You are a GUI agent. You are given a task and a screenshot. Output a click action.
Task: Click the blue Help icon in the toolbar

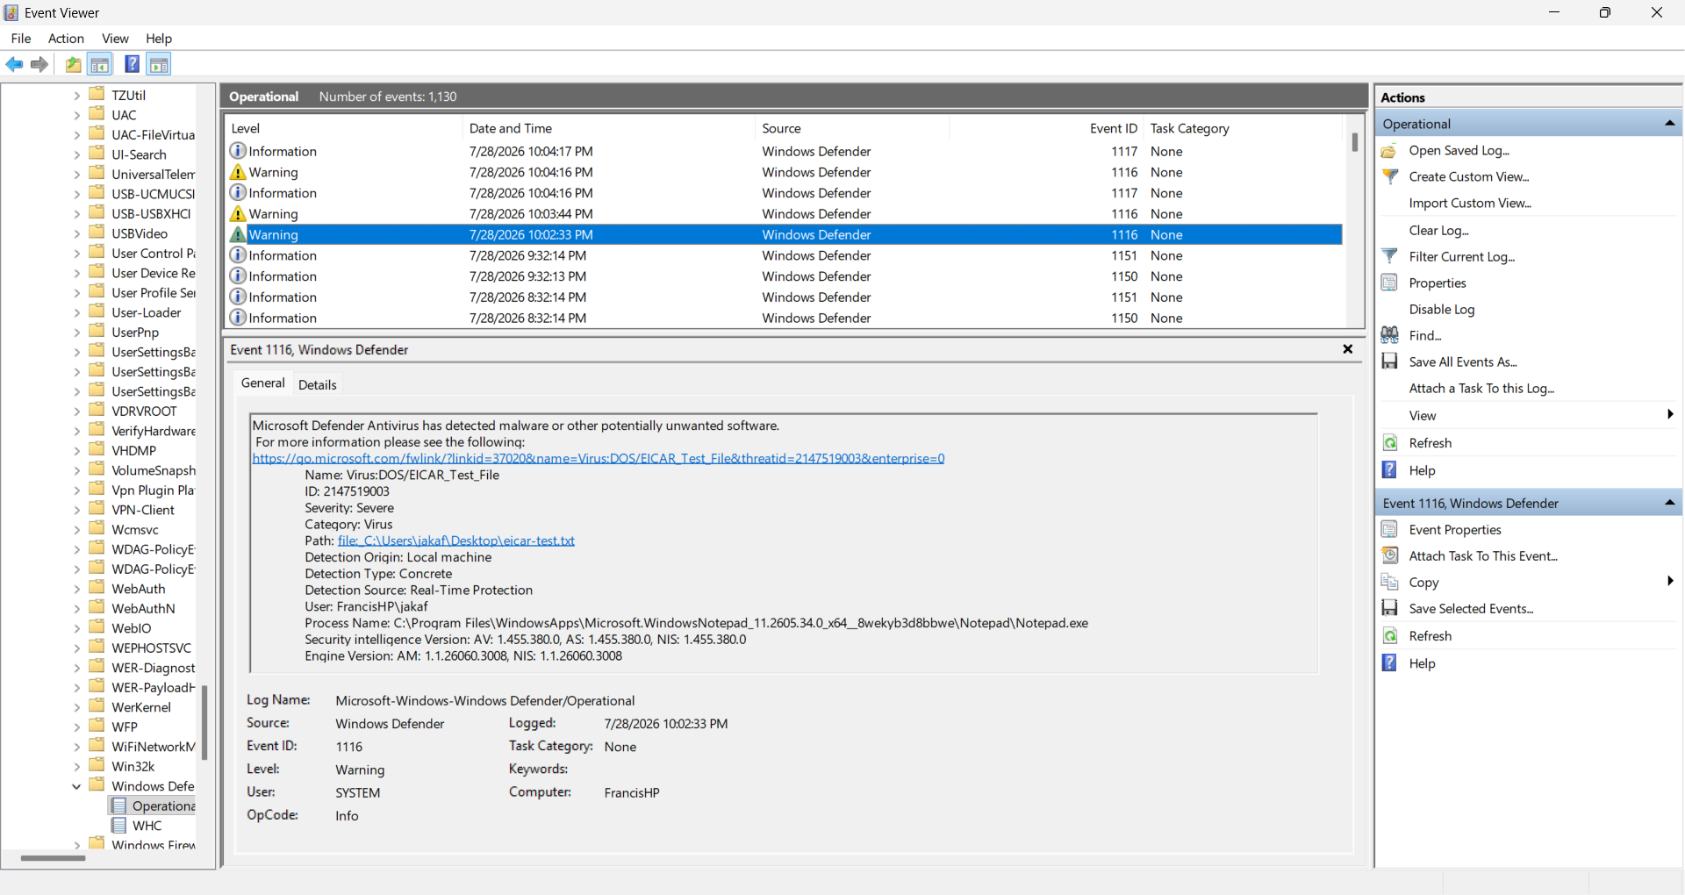tap(132, 64)
